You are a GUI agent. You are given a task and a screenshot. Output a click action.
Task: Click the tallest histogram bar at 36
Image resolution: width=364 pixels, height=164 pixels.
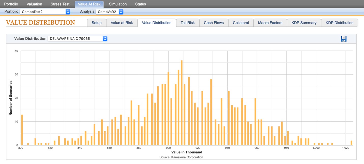click(x=182, y=103)
